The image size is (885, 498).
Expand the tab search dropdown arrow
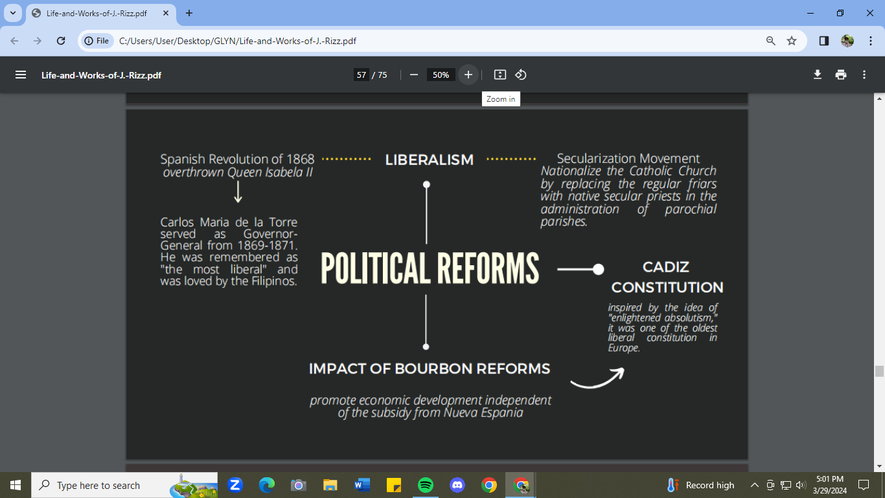click(x=12, y=13)
